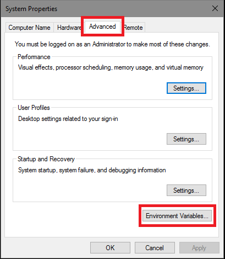This screenshot has width=225, height=259.
Task: Click the Startup and Recovery heading
Action: tap(46, 159)
